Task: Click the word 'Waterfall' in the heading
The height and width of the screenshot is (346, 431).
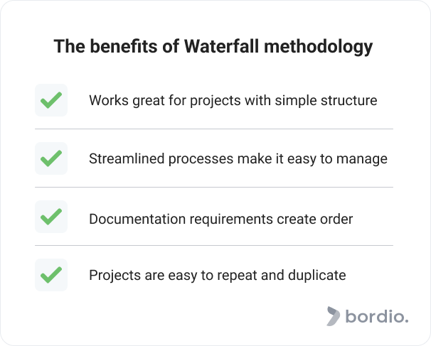Action: point(222,46)
